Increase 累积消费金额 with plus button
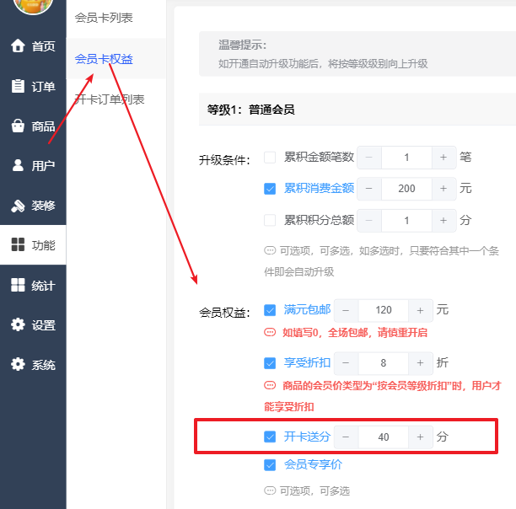Viewport: 516px width, 509px height. pyautogui.click(x=443, y=189)
